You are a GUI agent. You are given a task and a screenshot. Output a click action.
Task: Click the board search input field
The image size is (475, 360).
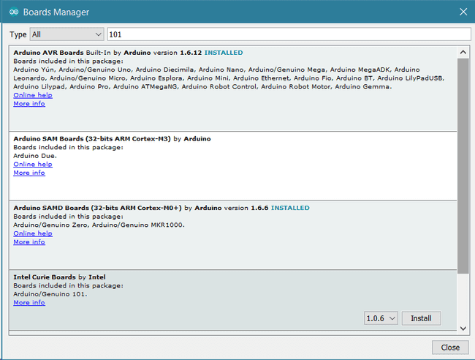click(x=289, y=34)
